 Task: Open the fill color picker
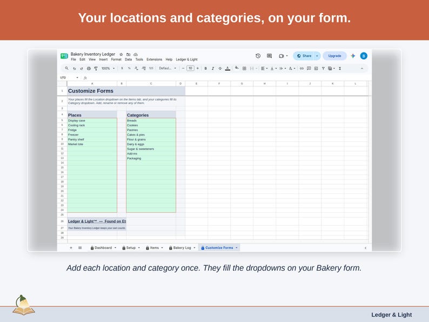[237, 68]
